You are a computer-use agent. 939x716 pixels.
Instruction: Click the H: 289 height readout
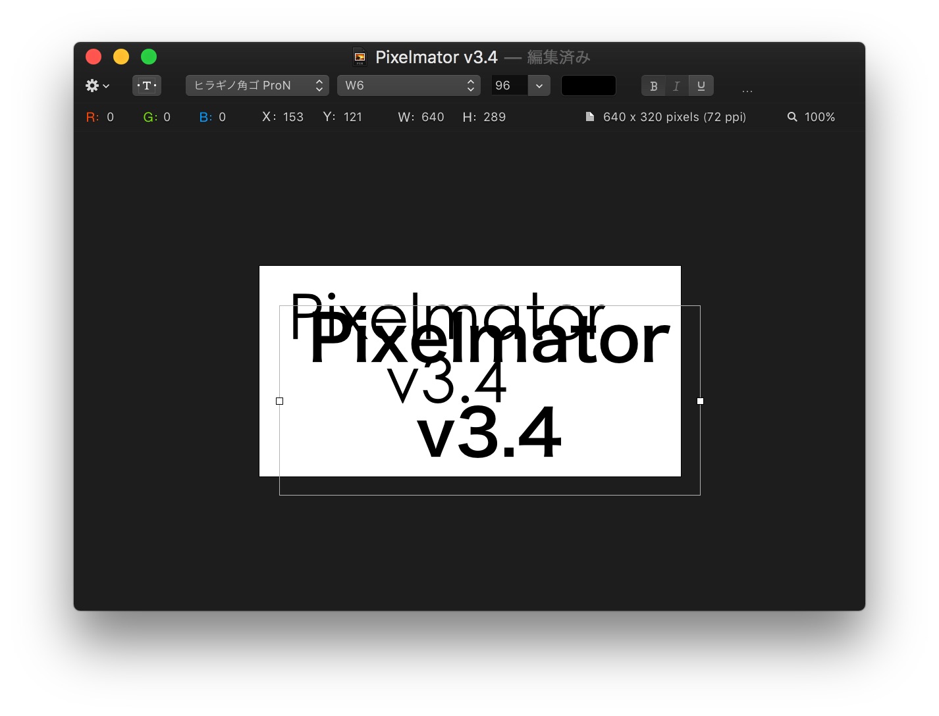485,117
